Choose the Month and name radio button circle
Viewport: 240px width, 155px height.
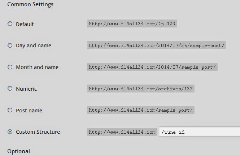pos(10,67)
